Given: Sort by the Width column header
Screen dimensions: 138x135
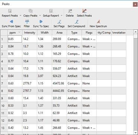Looking at the screenshot, I should point(45,33).
